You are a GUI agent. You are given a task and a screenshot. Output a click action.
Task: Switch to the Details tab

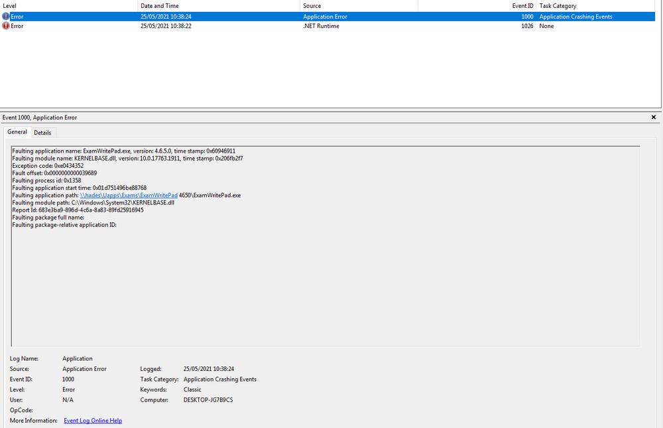point(42,133)
